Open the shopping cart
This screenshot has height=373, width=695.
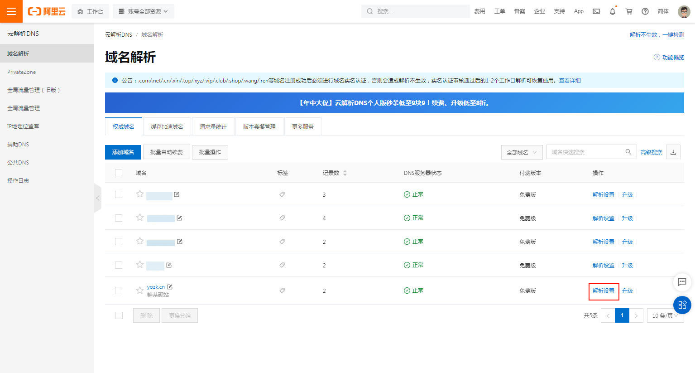tap(628, 11)
